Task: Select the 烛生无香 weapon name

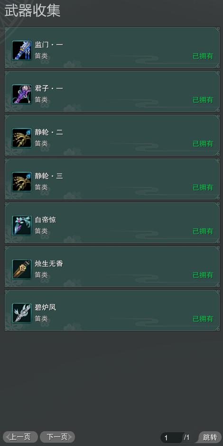Action: pos(49,264)
